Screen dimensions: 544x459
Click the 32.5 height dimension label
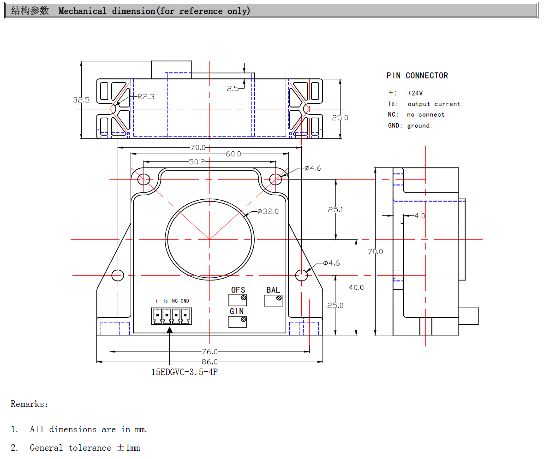tap(81, 100)
